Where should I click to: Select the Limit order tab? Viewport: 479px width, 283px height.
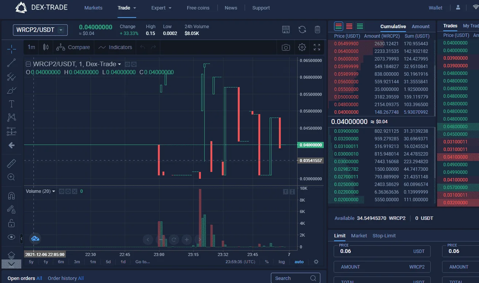tap(340, 235)
